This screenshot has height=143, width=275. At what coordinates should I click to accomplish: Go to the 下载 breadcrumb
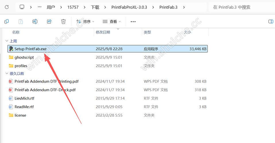click(95, 7)
